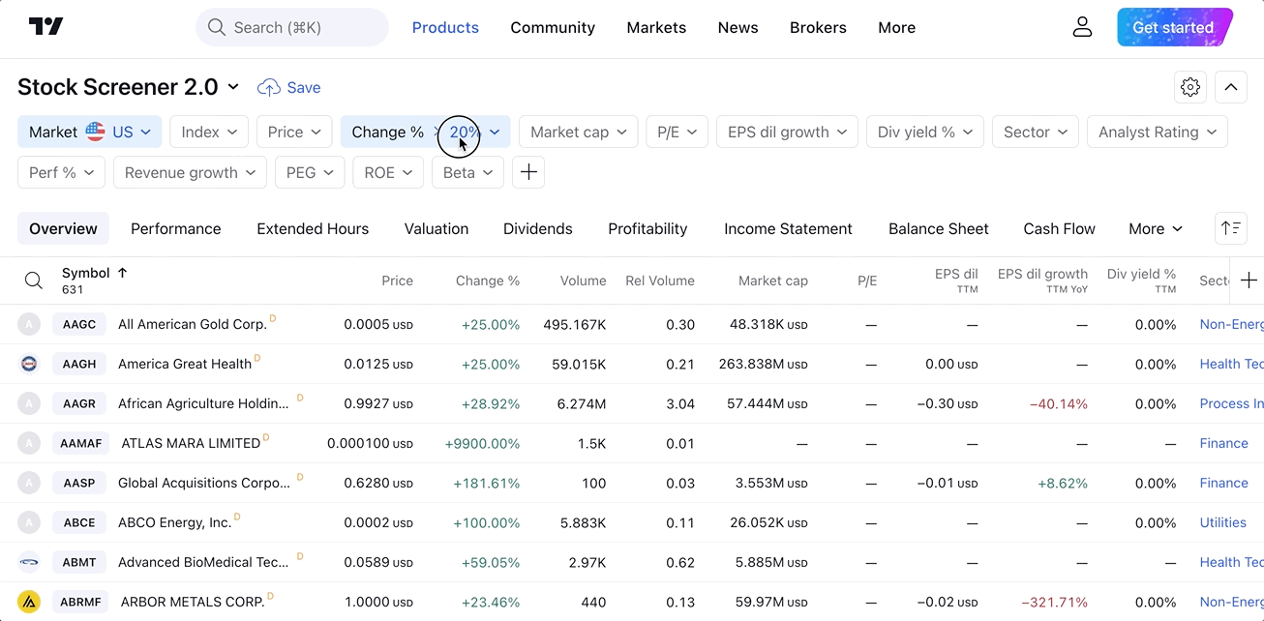Click the +9900.00% change value
1264x621 pixels.
tap(482, 443)
